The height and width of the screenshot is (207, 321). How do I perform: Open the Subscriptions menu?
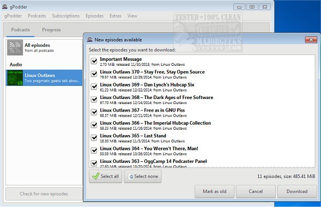pyautogui.click(x=66, y=16)
